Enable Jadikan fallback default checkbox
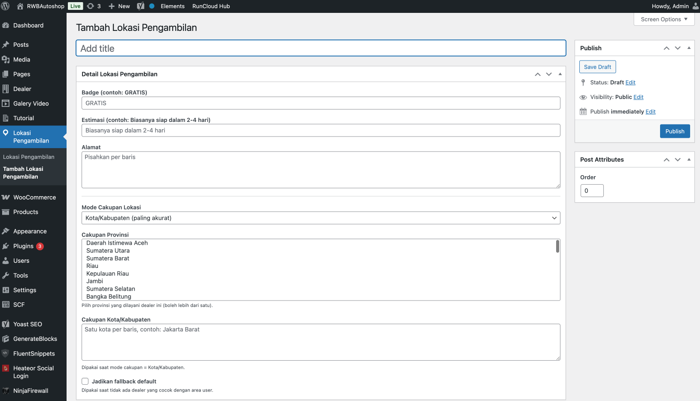The width and height of the screenshot is (700, 401). click(x=85, y=381)
